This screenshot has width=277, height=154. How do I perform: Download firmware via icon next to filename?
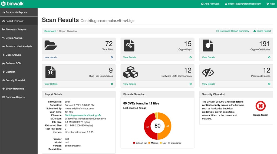pyautogui.click(x=100, y=115)
